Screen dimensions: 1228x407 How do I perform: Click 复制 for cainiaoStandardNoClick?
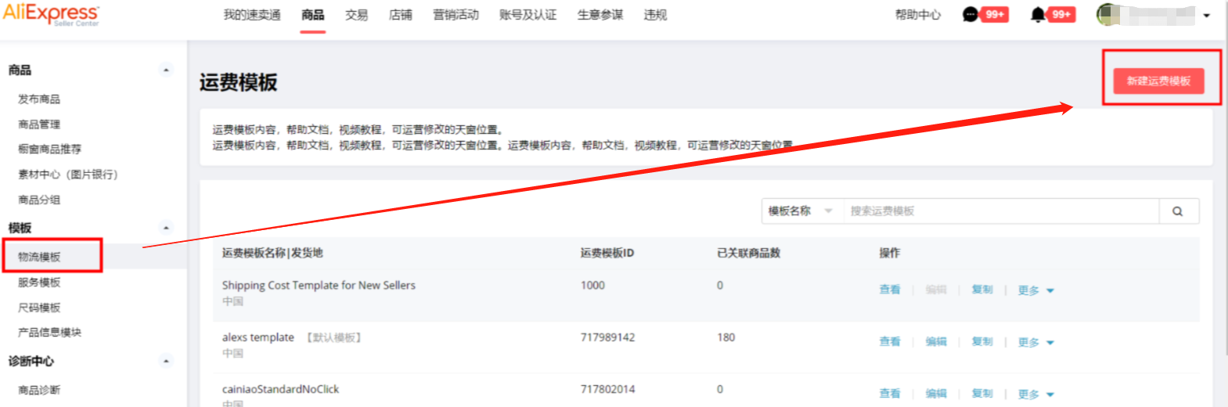point(982,394)
